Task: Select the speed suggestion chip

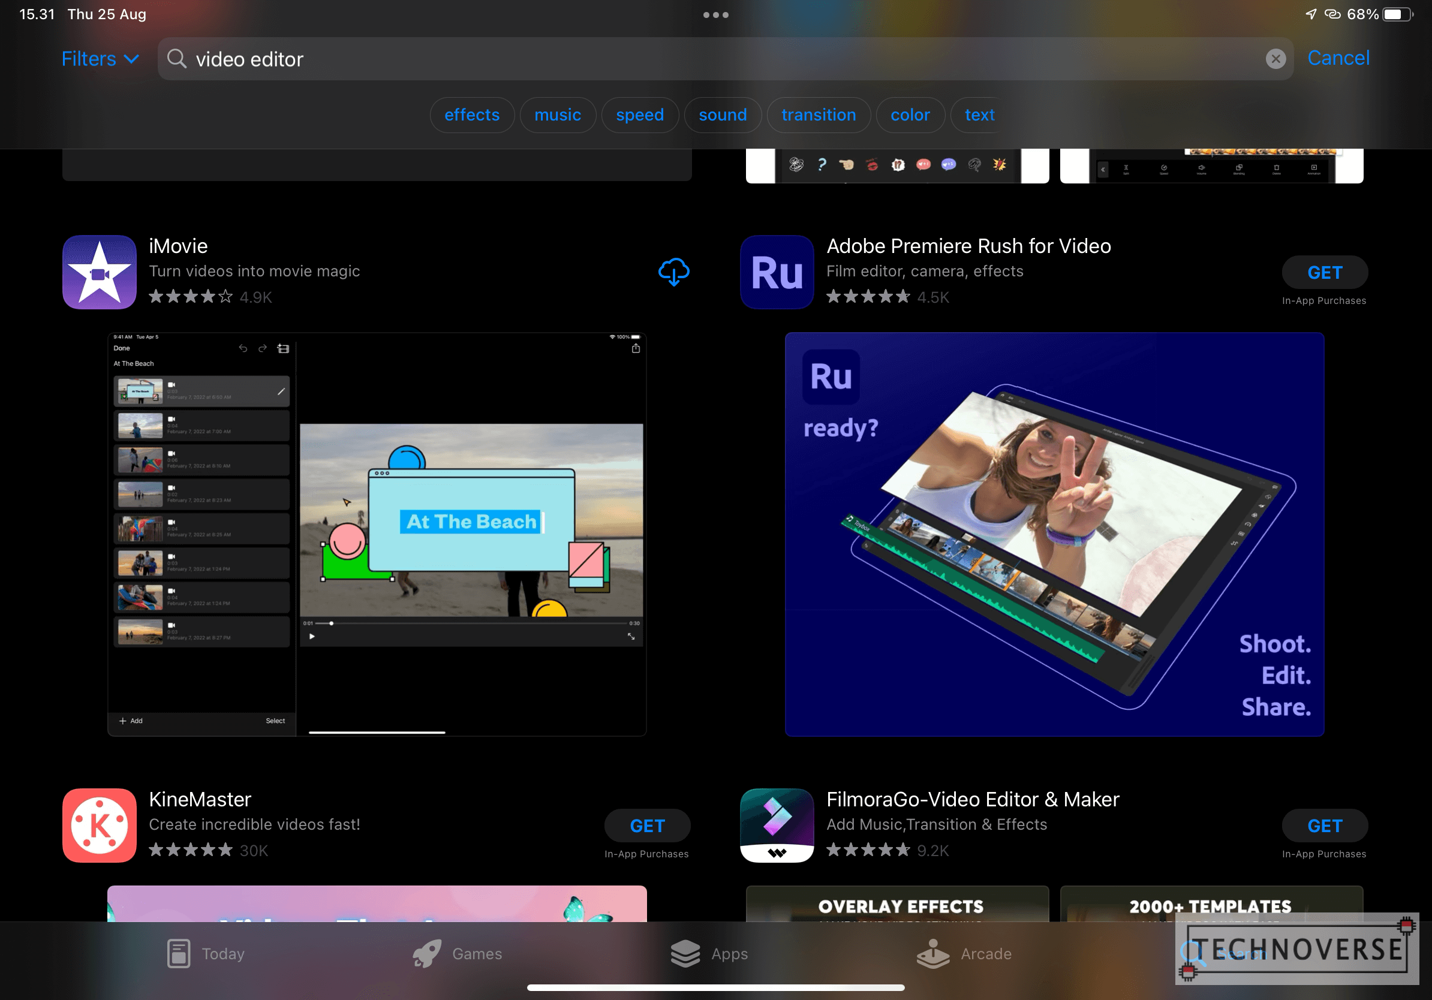Action: [640, 115]
